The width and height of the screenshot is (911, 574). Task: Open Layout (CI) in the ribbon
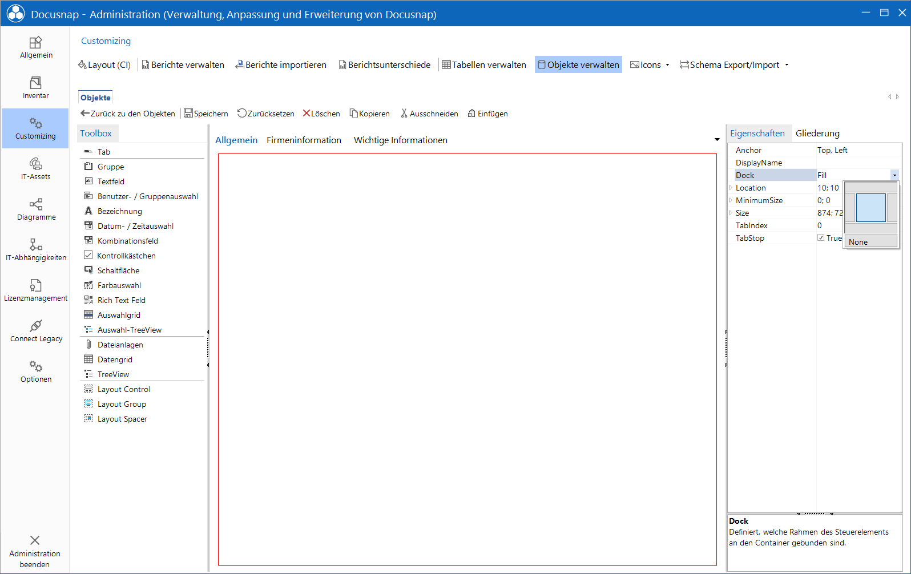click(104, 65)
